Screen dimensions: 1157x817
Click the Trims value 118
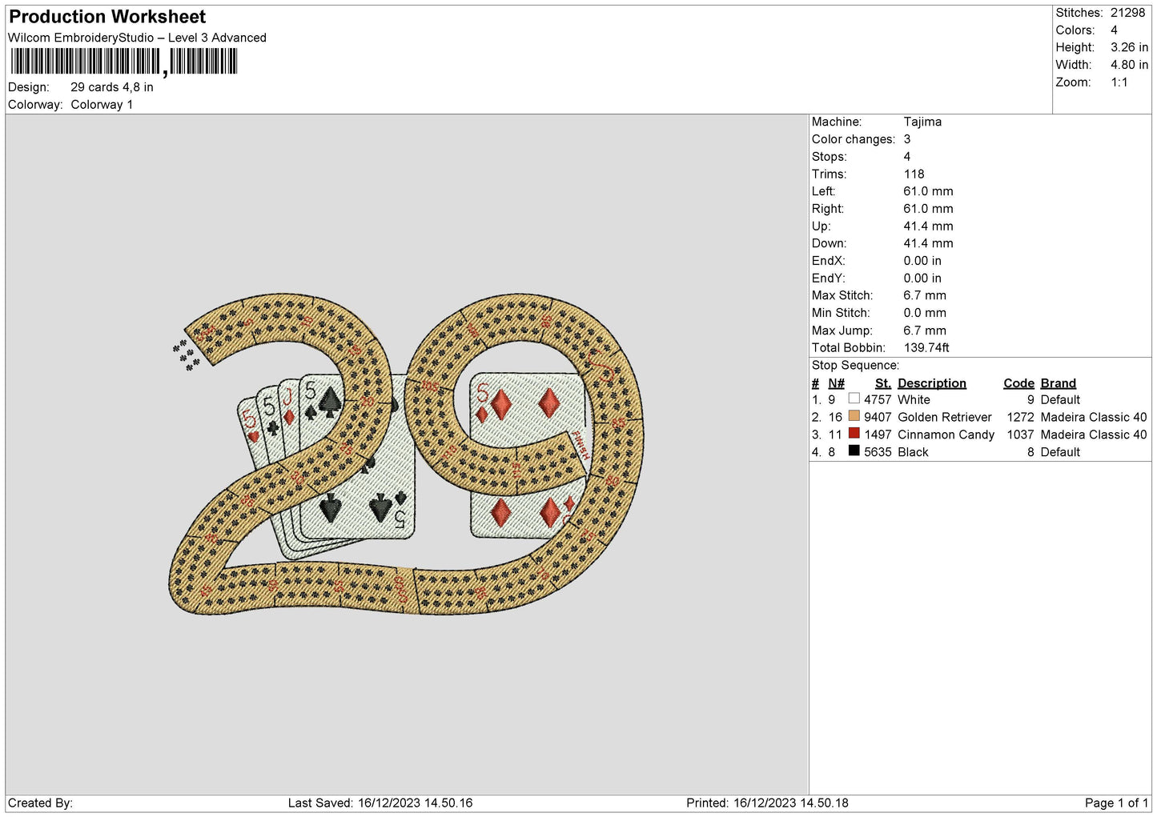click(914, 174)
